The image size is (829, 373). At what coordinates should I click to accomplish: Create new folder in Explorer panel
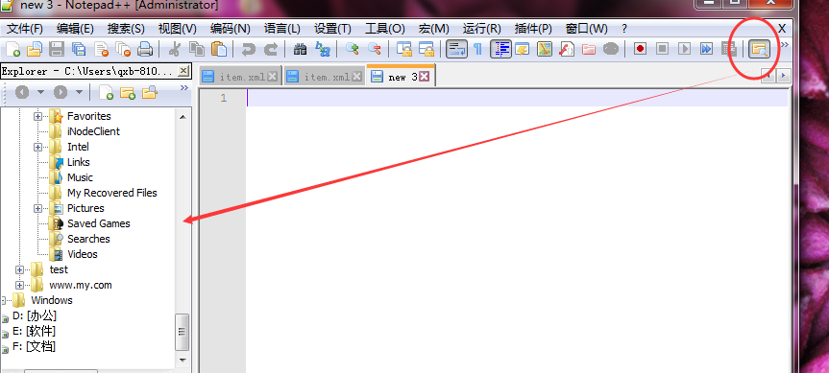pyautogui.click(x=128, y=92)
